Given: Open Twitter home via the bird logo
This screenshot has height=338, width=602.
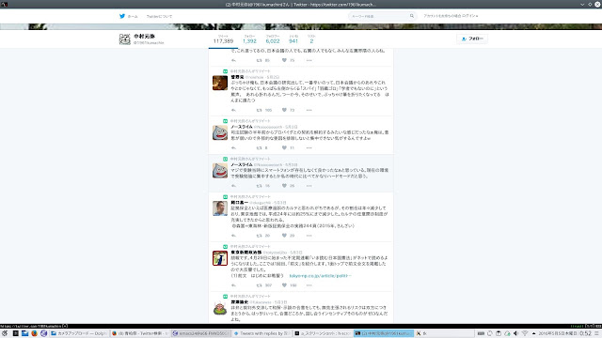Looking at the screenshot, I should click(x=122, y=16).
